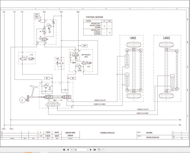190x153 pixels.
Task: Click the '984702908' number in title block
Action: tap(149, 133)
